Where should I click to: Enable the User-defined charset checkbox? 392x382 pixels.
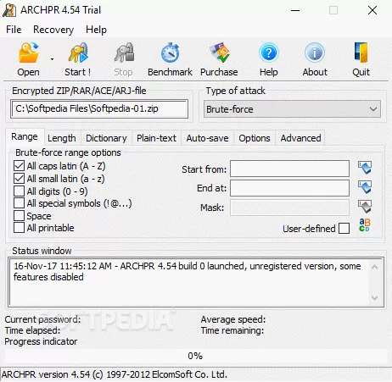(x=344, y=229)
